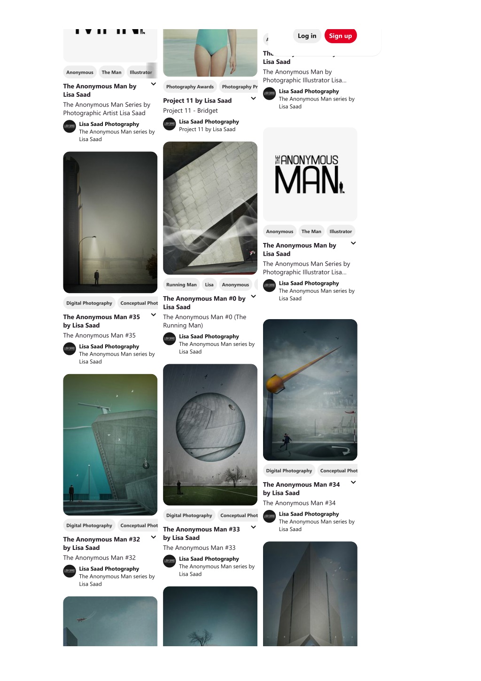Open the street lamp foggy pin image

point(110,222)
